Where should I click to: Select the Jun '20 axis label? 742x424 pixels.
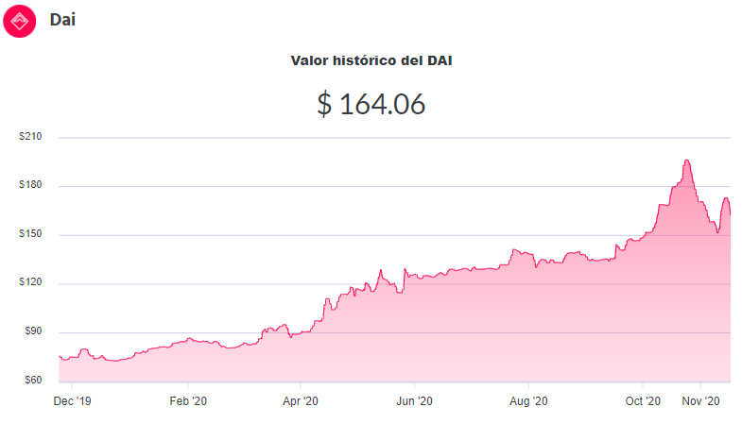pyautogui.click(x=415, y=401)
